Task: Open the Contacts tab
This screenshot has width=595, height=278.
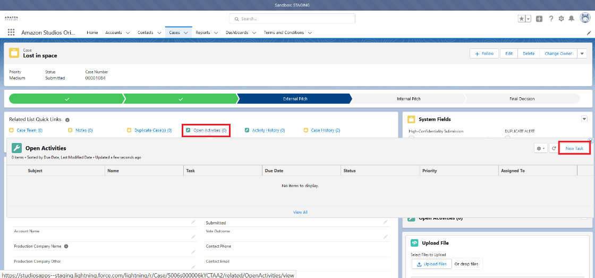Action: point(146,32)
